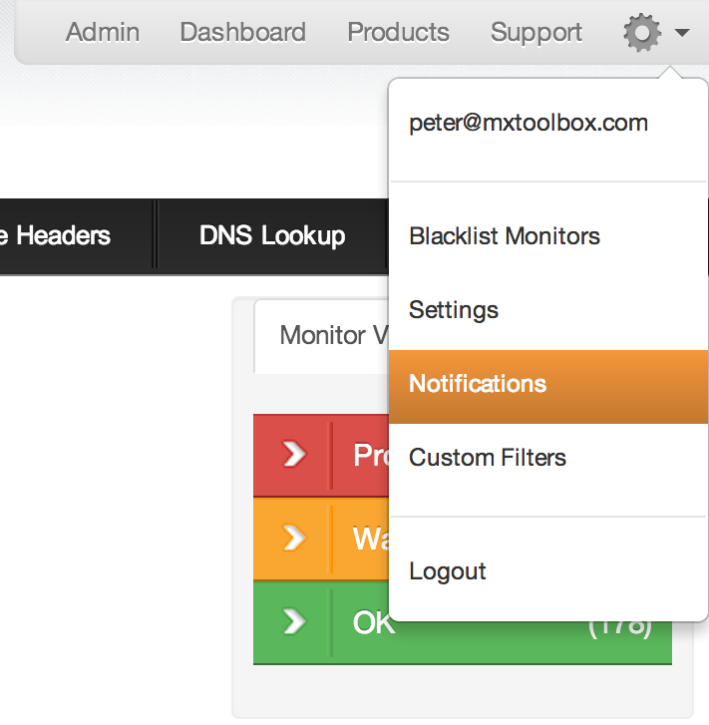This screenshot has width=709, height=725.
Task: Visit the Support page link
Action: point(536,32)
